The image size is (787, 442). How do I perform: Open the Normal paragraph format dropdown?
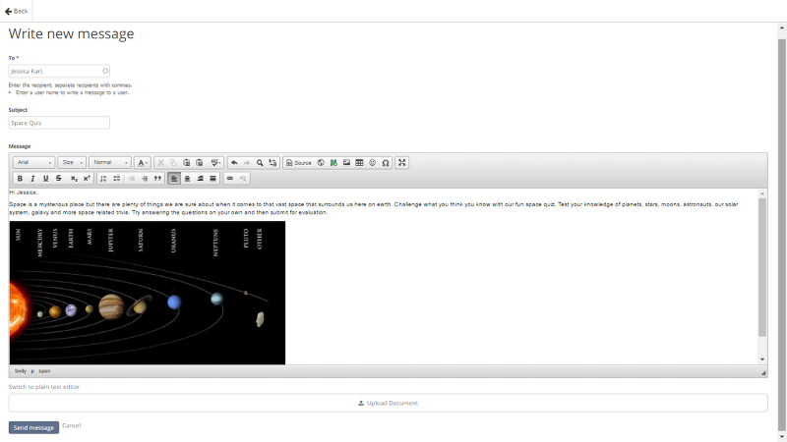tap(110, 162)
